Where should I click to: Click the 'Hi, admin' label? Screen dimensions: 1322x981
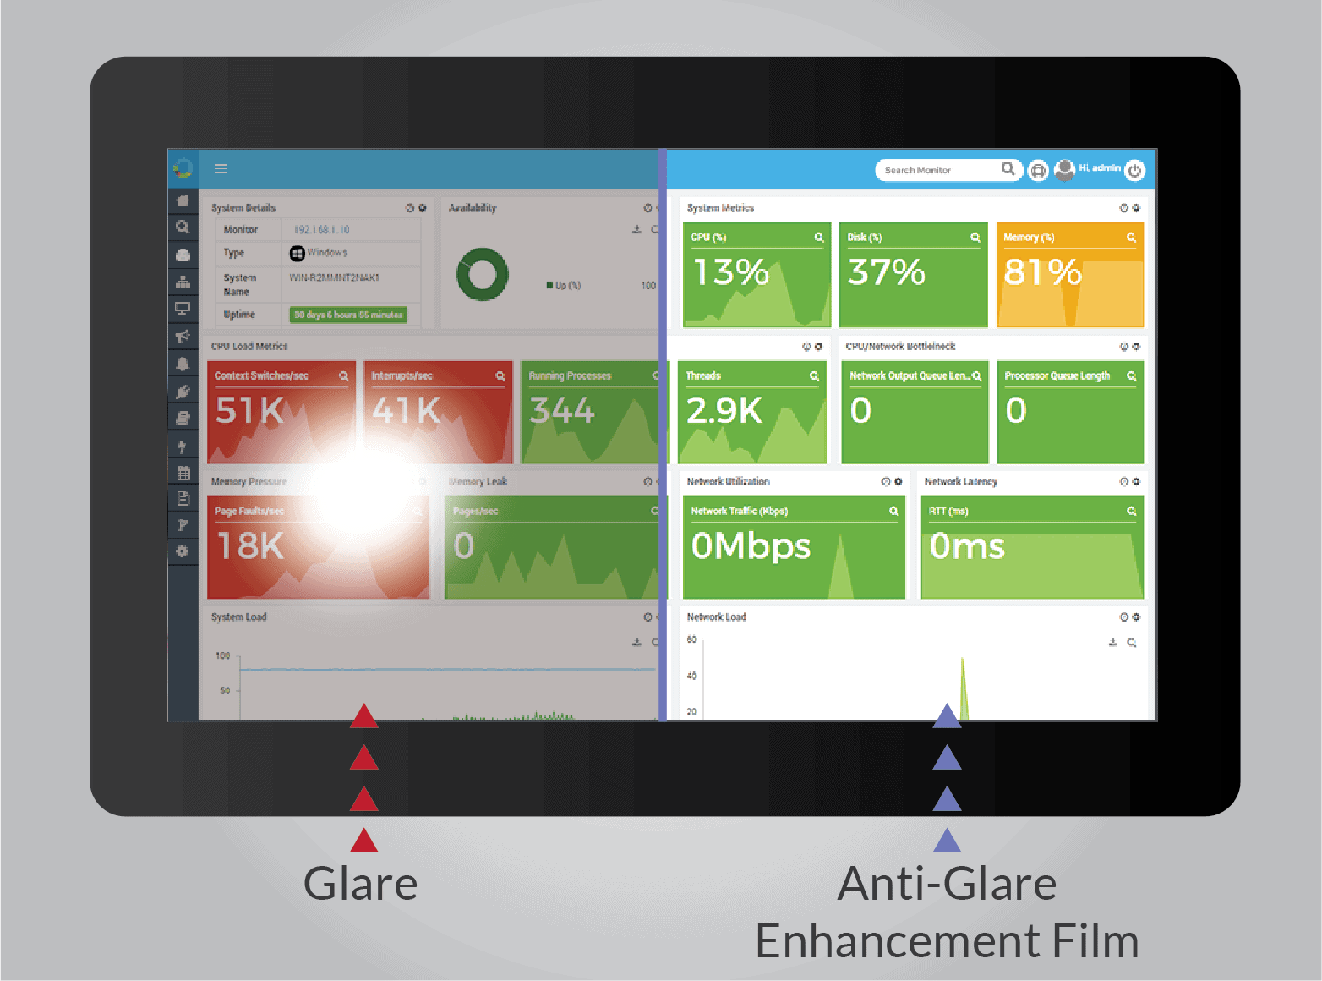pos(1100,168)
